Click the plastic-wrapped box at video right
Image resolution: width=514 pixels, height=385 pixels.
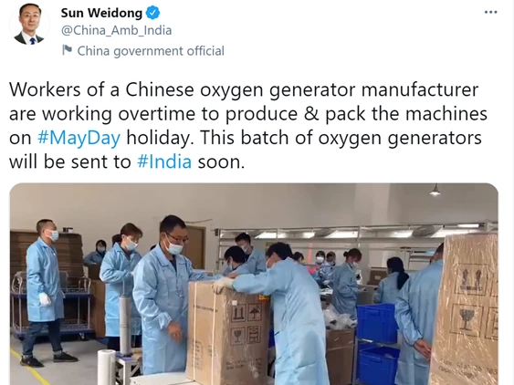(x=466, y=309)
